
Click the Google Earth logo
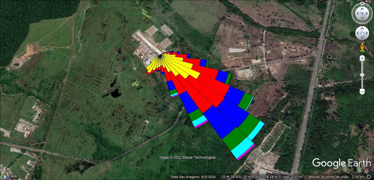tap(341, 163)
